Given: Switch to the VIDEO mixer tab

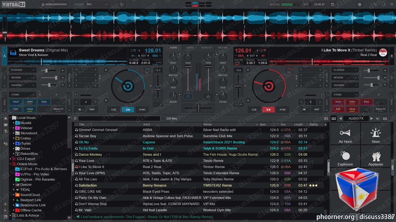Looking at the screenshot, I should pos(190,47).
